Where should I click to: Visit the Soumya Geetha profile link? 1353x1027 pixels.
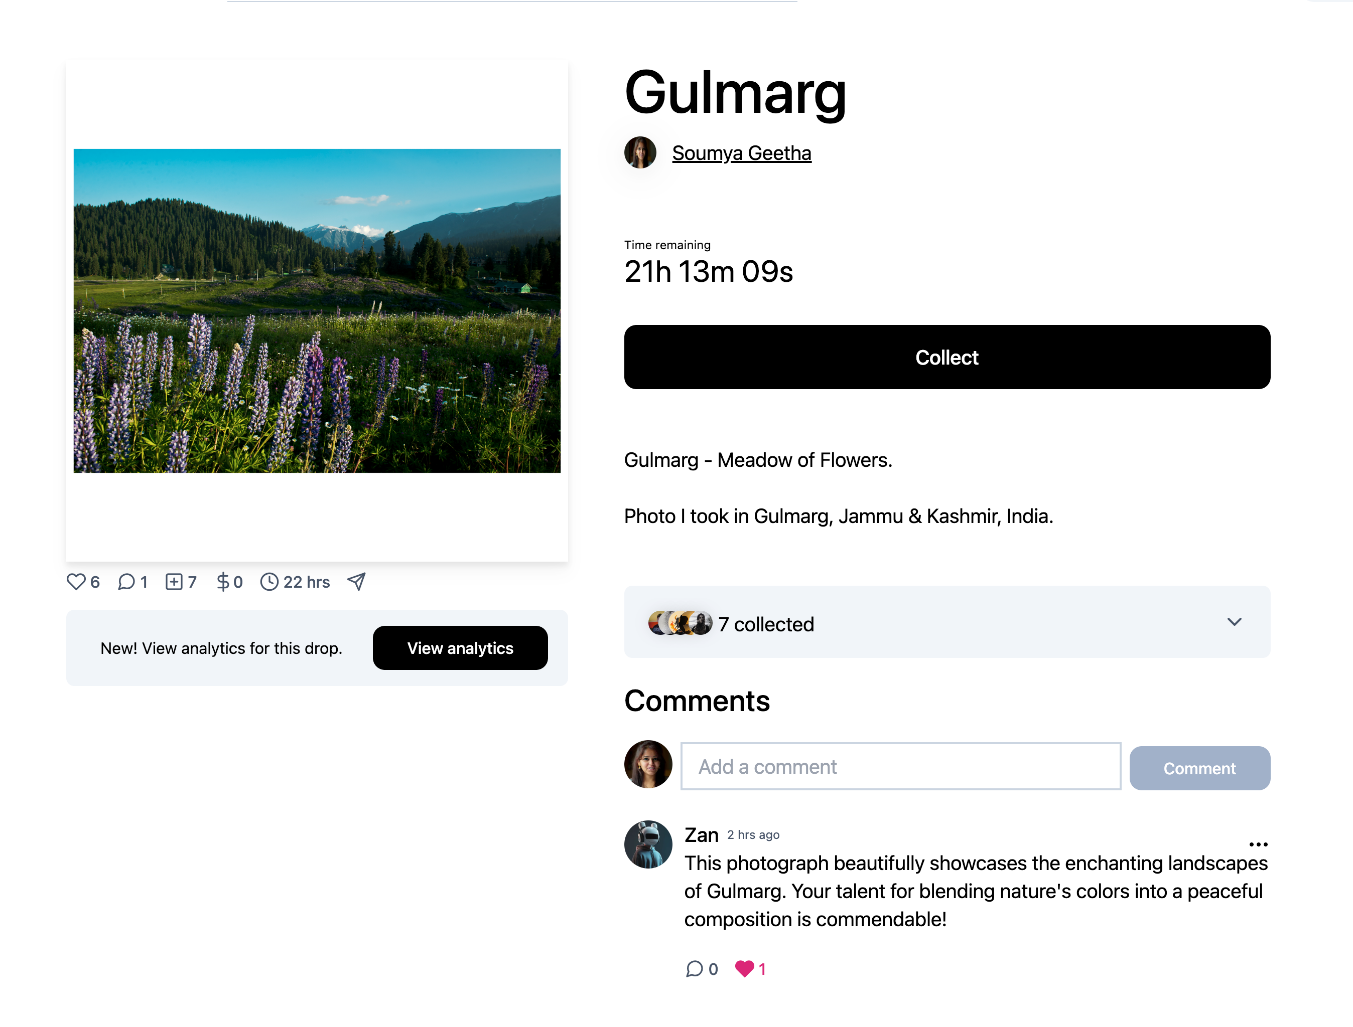click(x=741, y=153)
